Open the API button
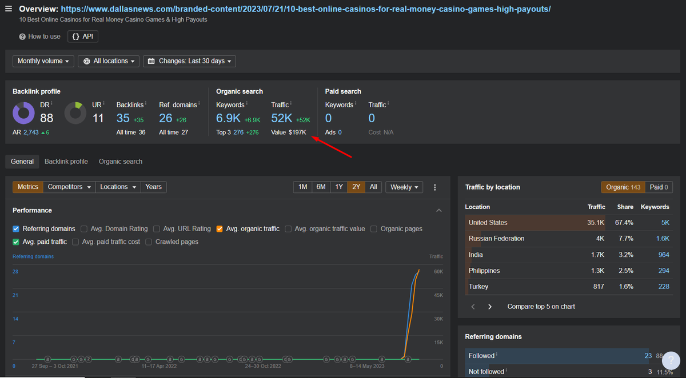This screenshot has height=378, width=686. [83, 37]
